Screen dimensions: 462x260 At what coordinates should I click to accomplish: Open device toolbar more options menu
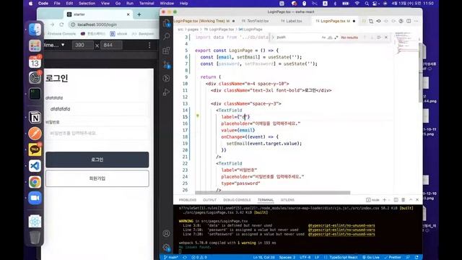click(149, 45)
